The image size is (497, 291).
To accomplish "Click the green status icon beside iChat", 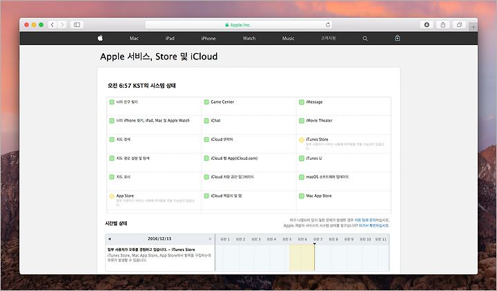I will click(206, 120).
